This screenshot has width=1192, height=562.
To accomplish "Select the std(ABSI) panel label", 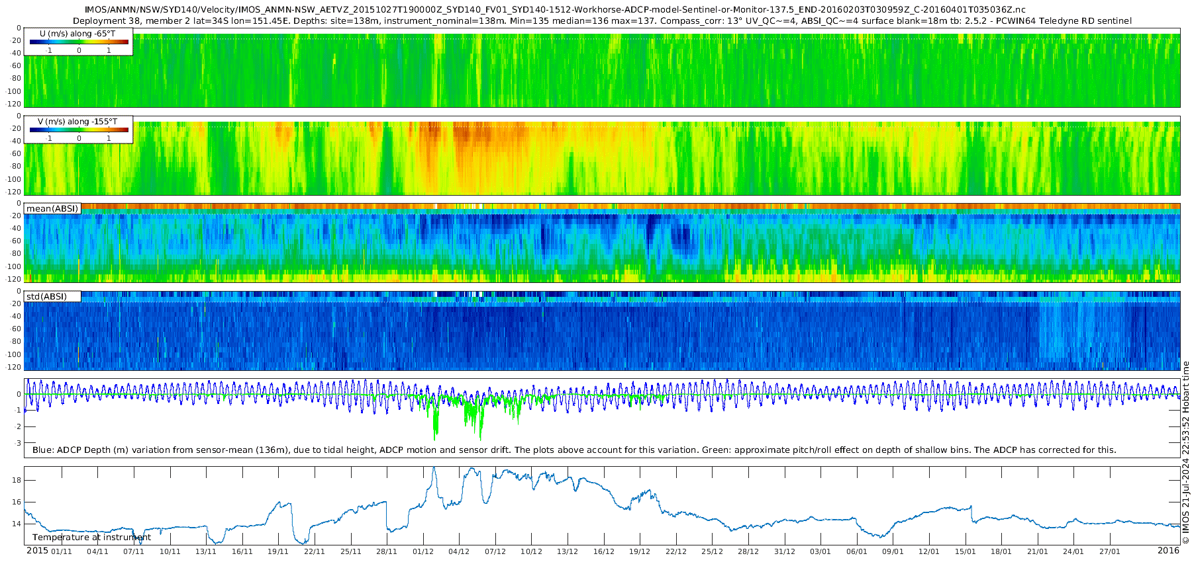I will [46, 297].
